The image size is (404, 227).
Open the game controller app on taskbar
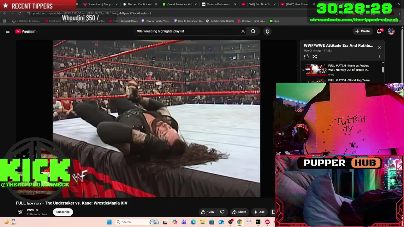249,222
